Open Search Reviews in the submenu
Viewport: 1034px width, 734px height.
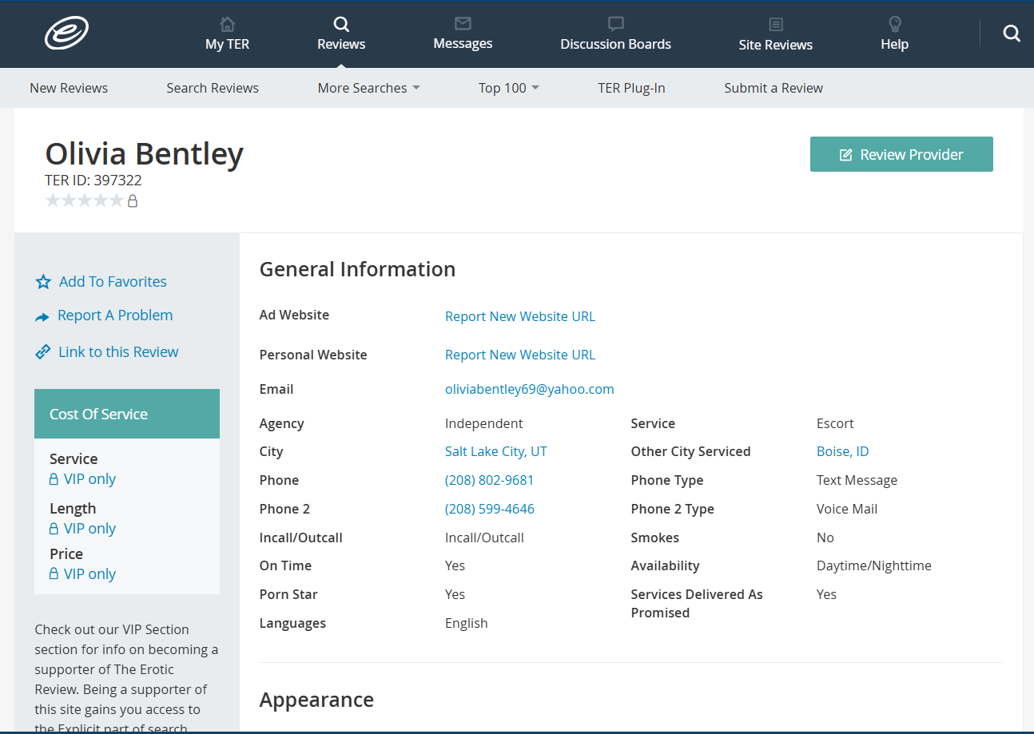(x=213, y=88)
